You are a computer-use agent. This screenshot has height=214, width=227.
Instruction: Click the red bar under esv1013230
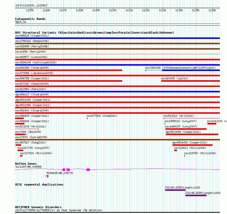(212, 124)
